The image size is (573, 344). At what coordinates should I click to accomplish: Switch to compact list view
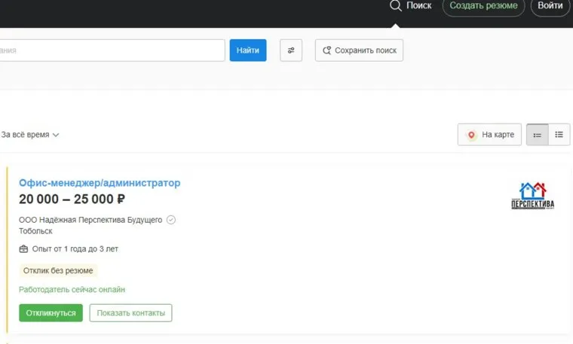tap(559, 135)
